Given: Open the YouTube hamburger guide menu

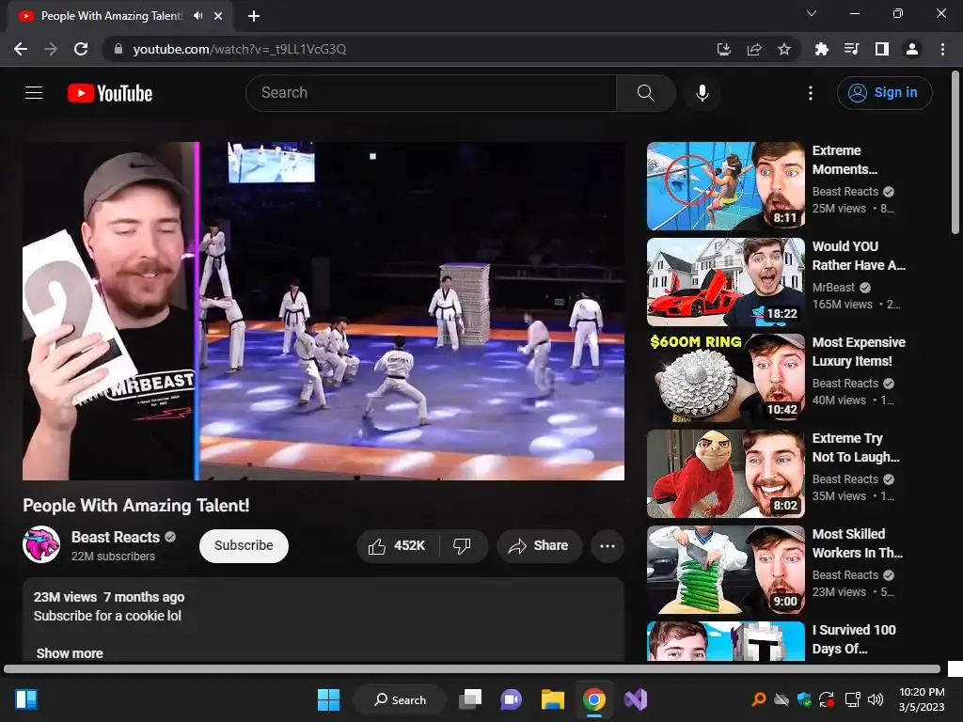Looking at the screenshot, I should tap(34, 93).
